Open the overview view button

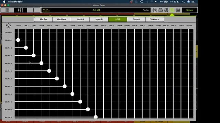(x=7, y=10)
